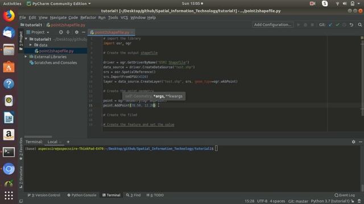Open the File menu
Viewport: 364px width, 204px height.
23,18
